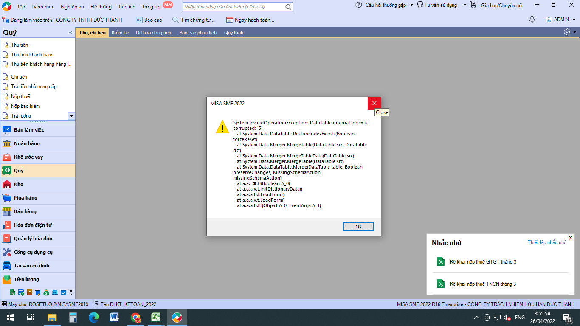Open Mua hàng module
The height and width of the screenshot is (326, 580).
pyautogui.click(x=38, y=198)
